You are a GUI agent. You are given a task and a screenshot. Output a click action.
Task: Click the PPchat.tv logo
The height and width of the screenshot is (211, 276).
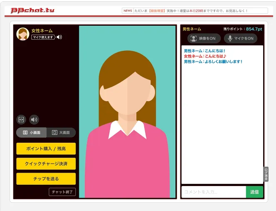coord(32,10)
